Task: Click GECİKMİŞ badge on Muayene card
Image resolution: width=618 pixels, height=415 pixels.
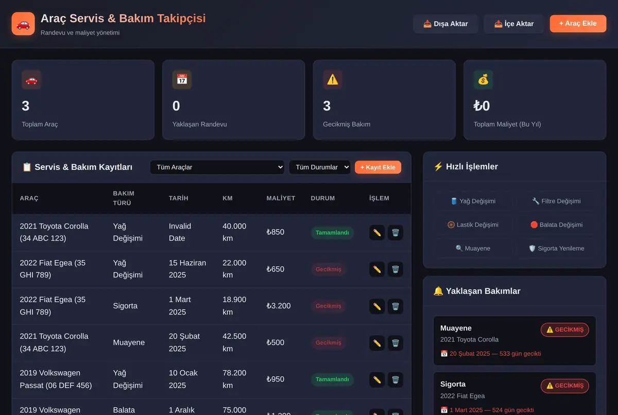Action: (564, 330)
